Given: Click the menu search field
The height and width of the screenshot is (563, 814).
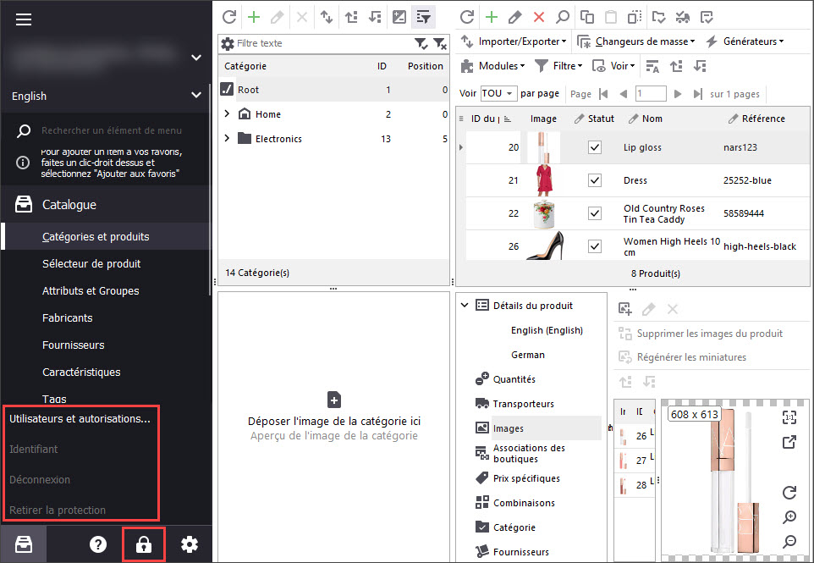Looking at the screenshot, I should point(112,131).
